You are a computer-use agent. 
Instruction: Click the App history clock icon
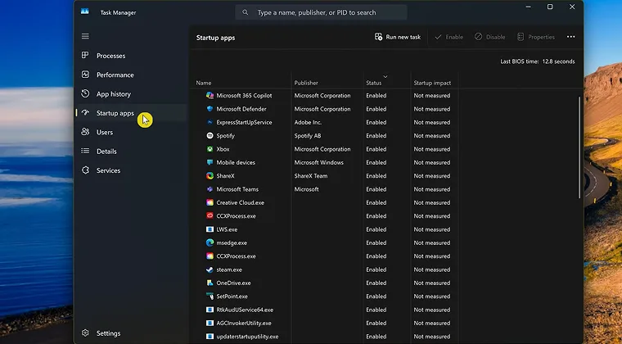(85, 93)
